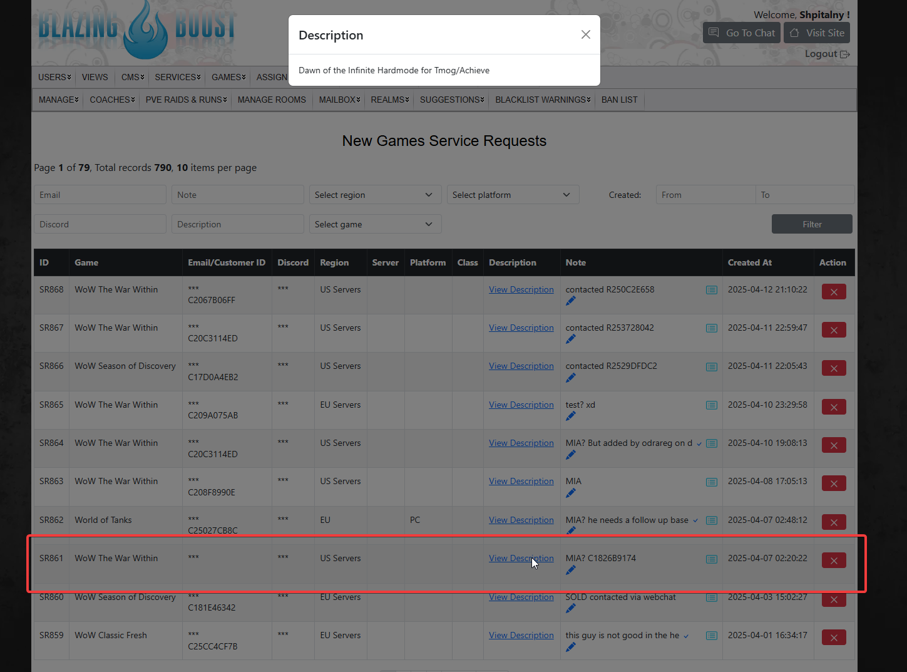Screen dimensions: 907x672
Task: Go to MANAGE ROOMS
Action: (272, 100)
